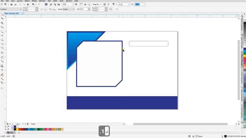Apply page size to all pages

tap(50, 9)
